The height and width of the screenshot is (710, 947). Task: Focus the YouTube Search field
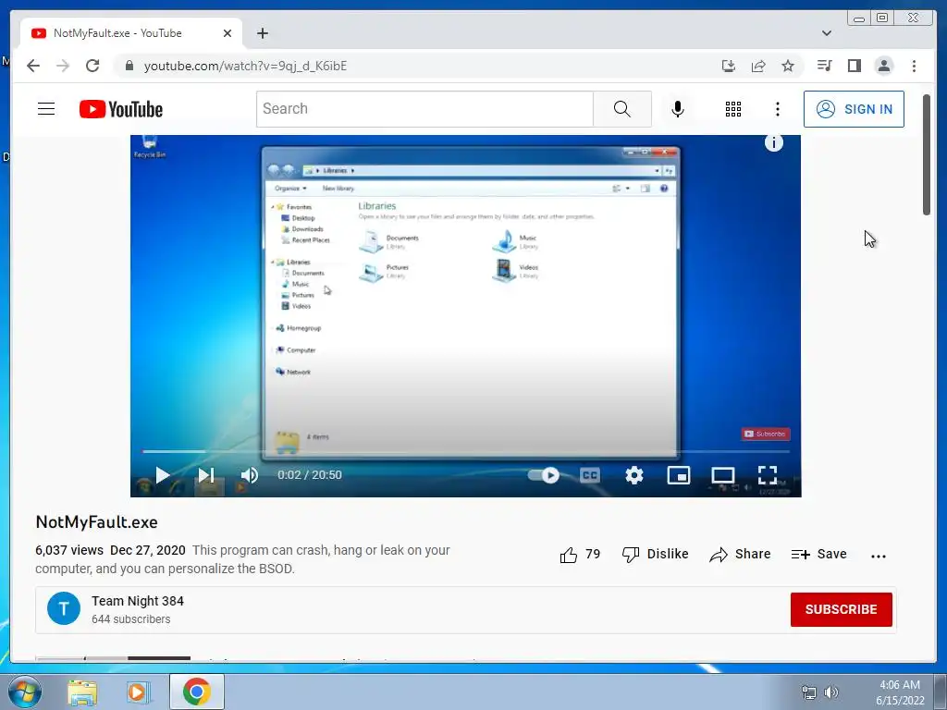[424, 109]
